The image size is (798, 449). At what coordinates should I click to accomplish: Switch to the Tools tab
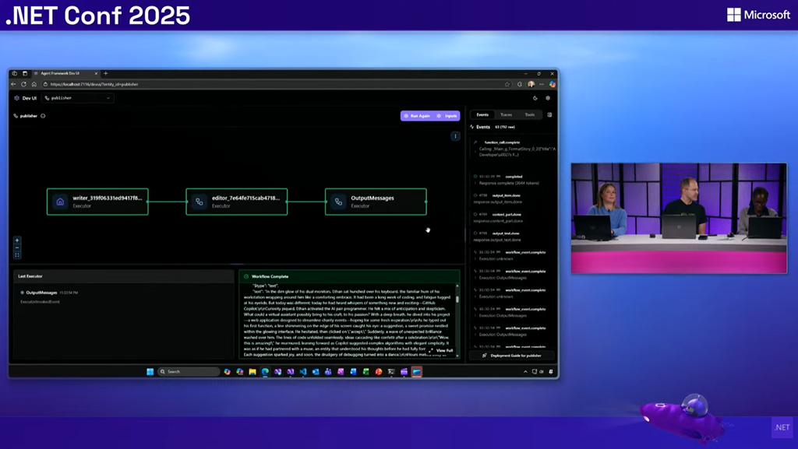pyautogui.click(x=529, y=114)
